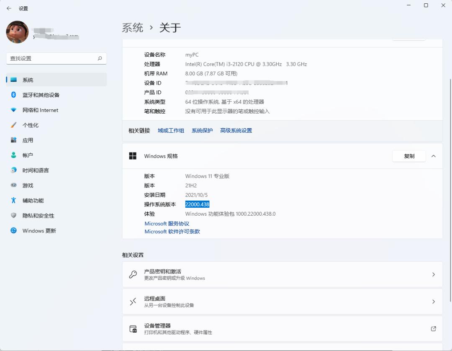Click the Windows 更新 sync icon
This screenshot has height=351, width=452.
click(x=13, y=230)
